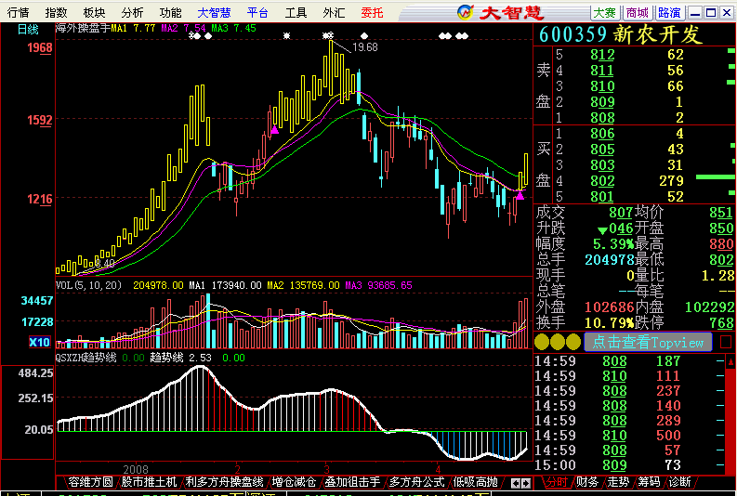Click the 商城 button
Viewport: 737px width, 496px height.
tap(637, 13)
